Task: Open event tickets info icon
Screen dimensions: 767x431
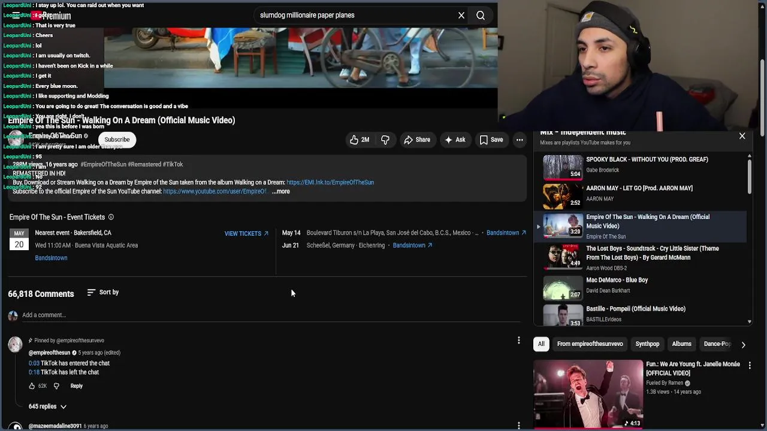Action: (111, 217)
